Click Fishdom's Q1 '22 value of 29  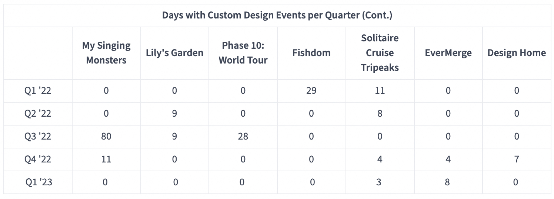click(311, 90)
